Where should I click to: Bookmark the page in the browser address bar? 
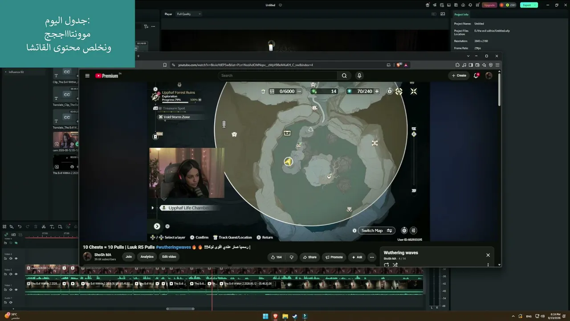(165, 65)
